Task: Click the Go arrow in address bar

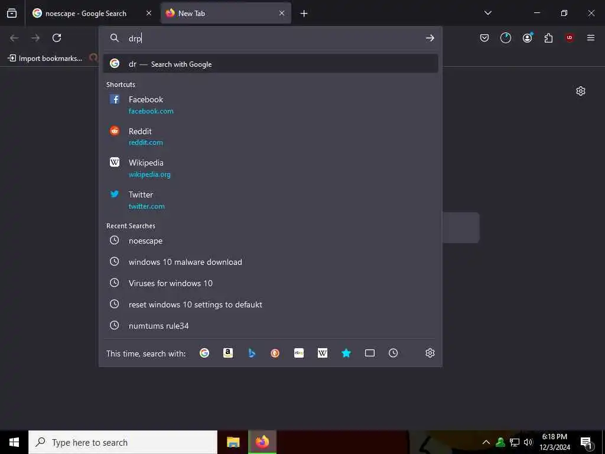Action: pos(430,38)
